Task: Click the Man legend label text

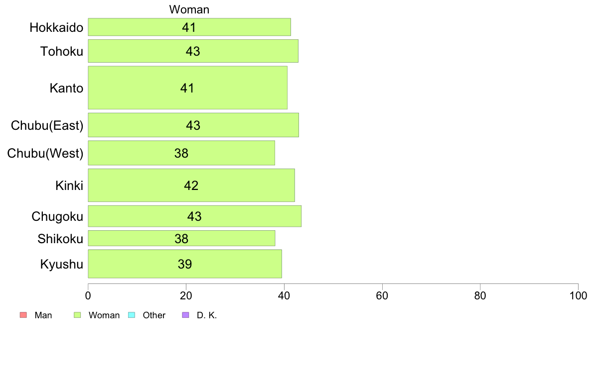Action: (x=43, y=315)
